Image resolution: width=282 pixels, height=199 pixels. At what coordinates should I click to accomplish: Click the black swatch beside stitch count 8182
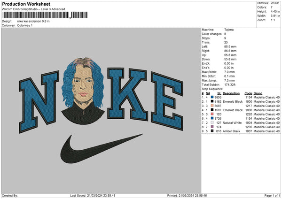click(x=212, y=101)
